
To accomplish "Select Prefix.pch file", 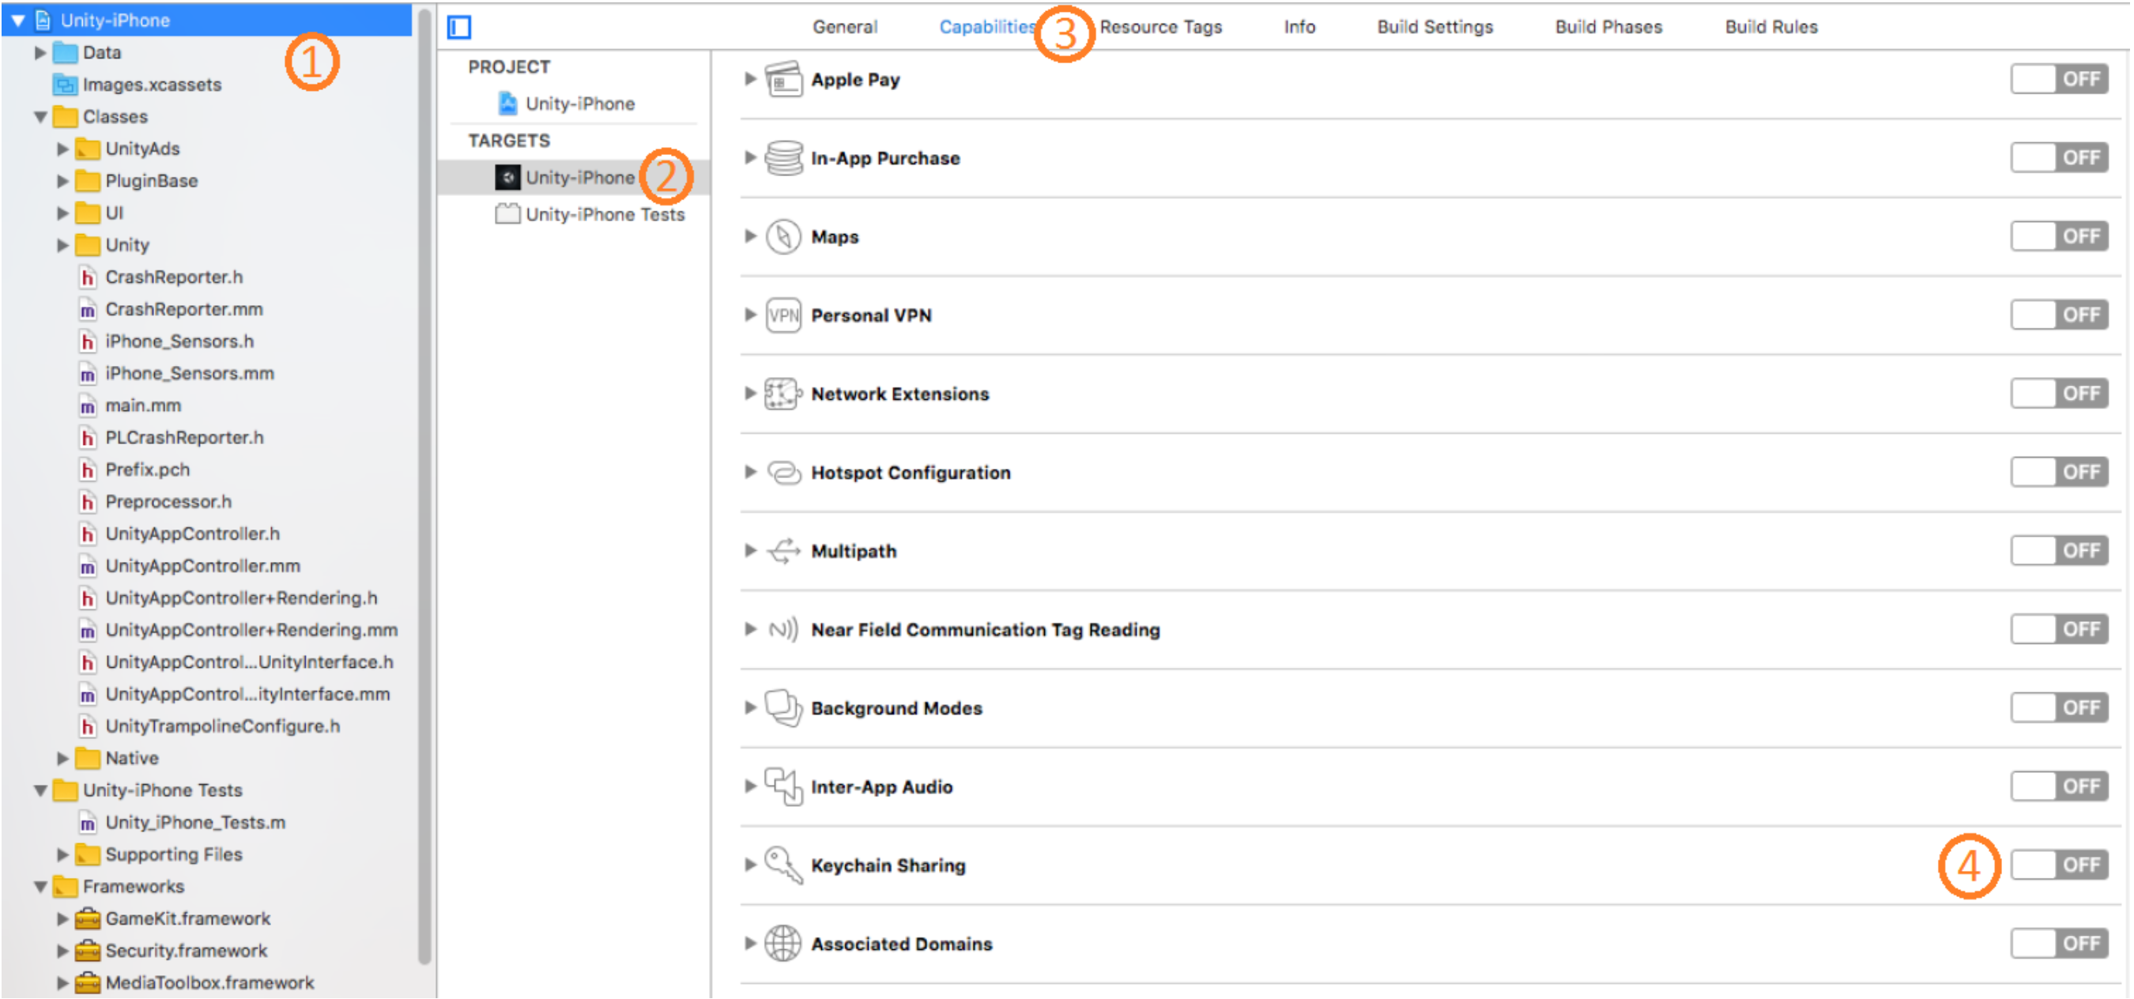I will pos(148,470).
